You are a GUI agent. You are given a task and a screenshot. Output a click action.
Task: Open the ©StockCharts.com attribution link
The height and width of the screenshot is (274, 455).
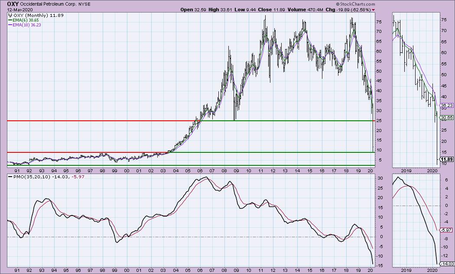click(x=355, y=4)
